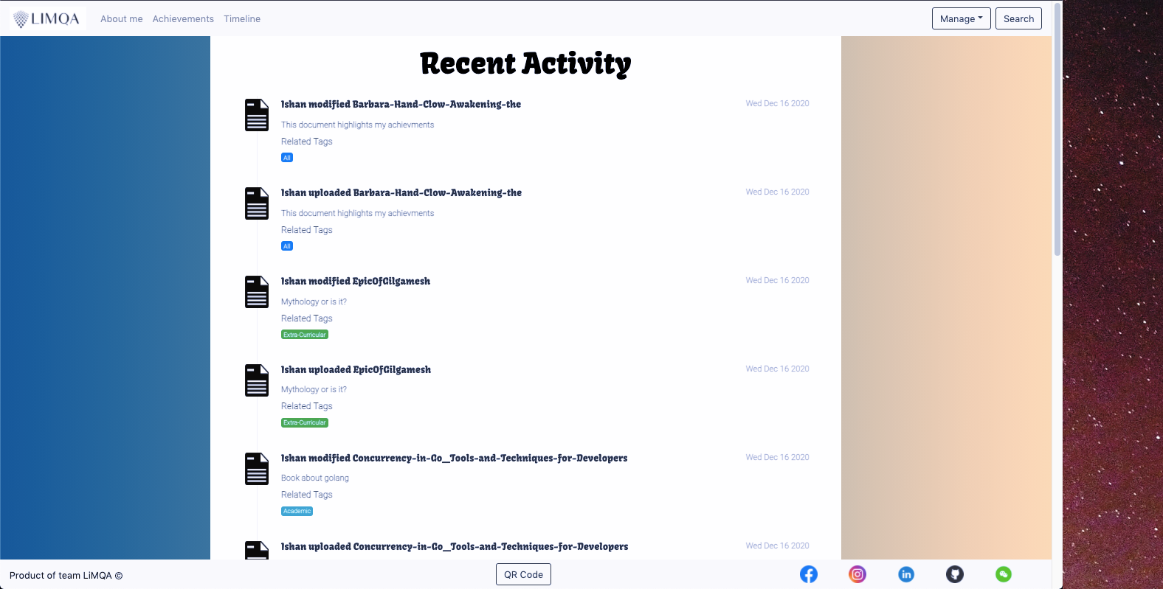Visit the GitHub profile icon
This screenshot has width=1163, height=589.
(x=955, y=574)
